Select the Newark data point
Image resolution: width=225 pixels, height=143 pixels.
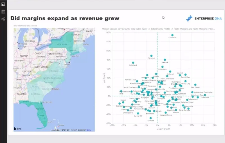[165, 60]
